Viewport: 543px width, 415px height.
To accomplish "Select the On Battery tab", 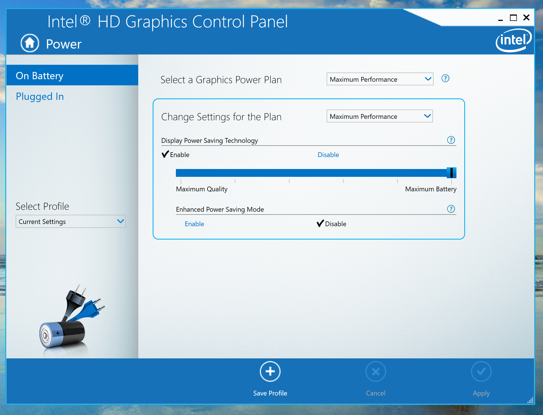I will pyautogui.click(x=72, y=75).
